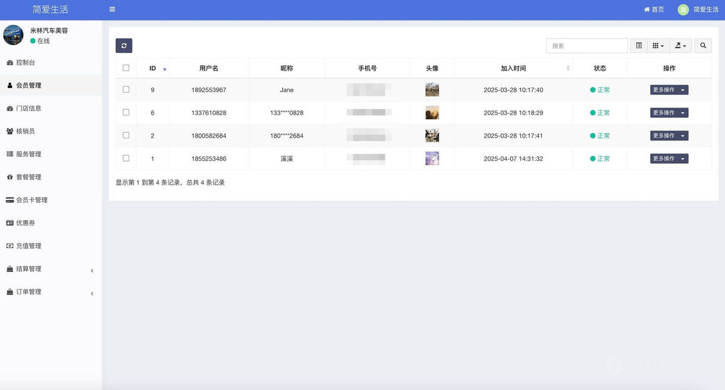Open the 充值管理 recharge management section
This screenshot has width=725, height=390.
pyautogui.click(x=29, y=246)
